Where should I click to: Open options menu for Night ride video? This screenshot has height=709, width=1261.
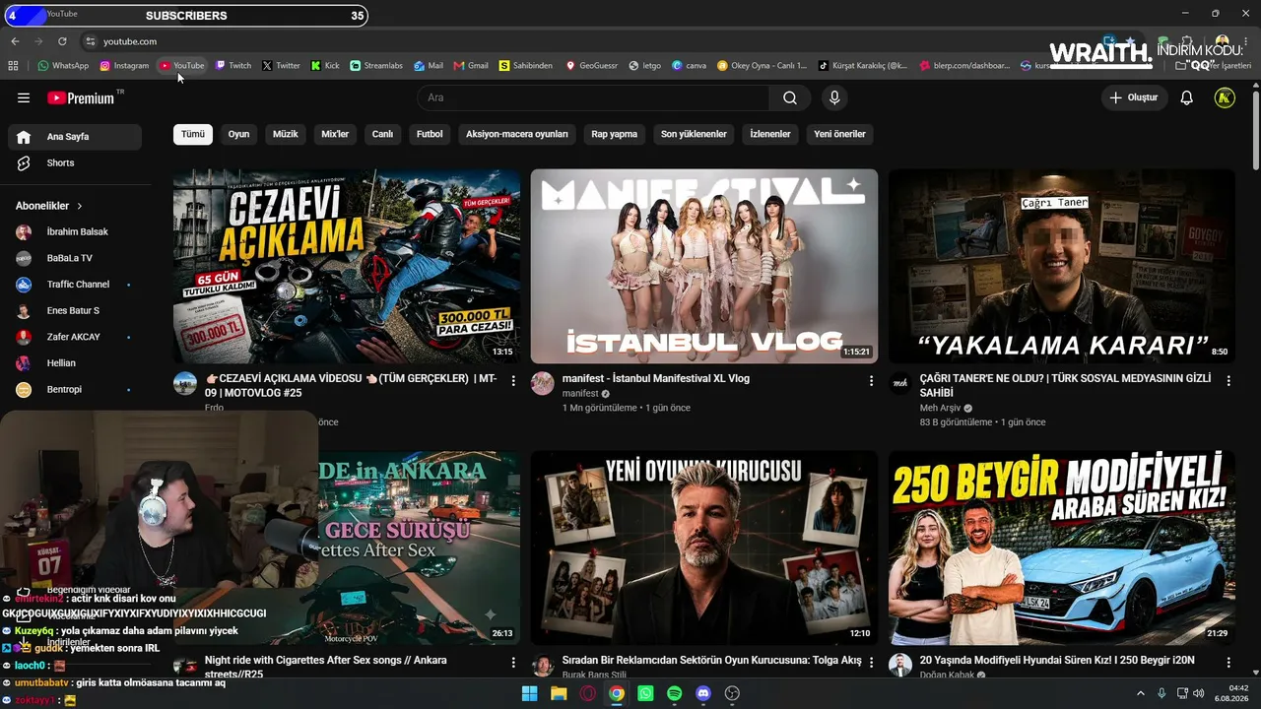pos(513,663)
